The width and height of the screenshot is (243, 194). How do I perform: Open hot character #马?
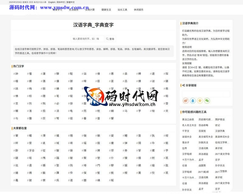point(125,111)
